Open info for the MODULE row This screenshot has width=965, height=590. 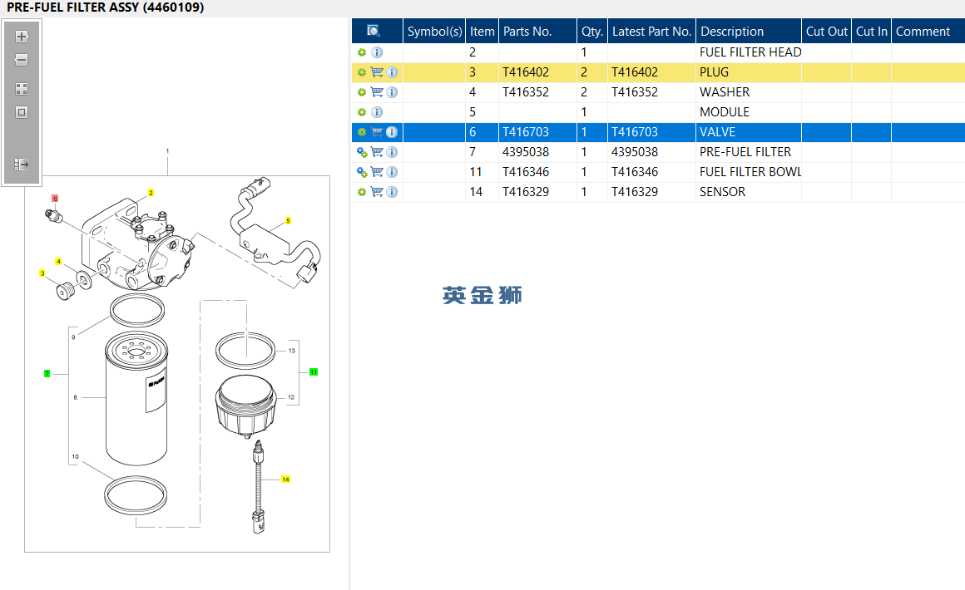(377, 112)
